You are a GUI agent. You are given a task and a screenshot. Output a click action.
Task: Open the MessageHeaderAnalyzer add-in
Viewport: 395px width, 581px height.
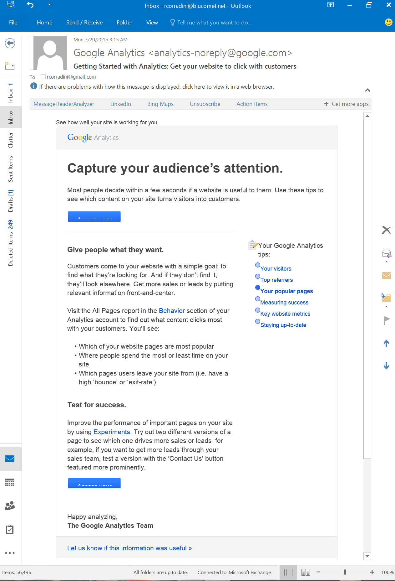point(64,104)
